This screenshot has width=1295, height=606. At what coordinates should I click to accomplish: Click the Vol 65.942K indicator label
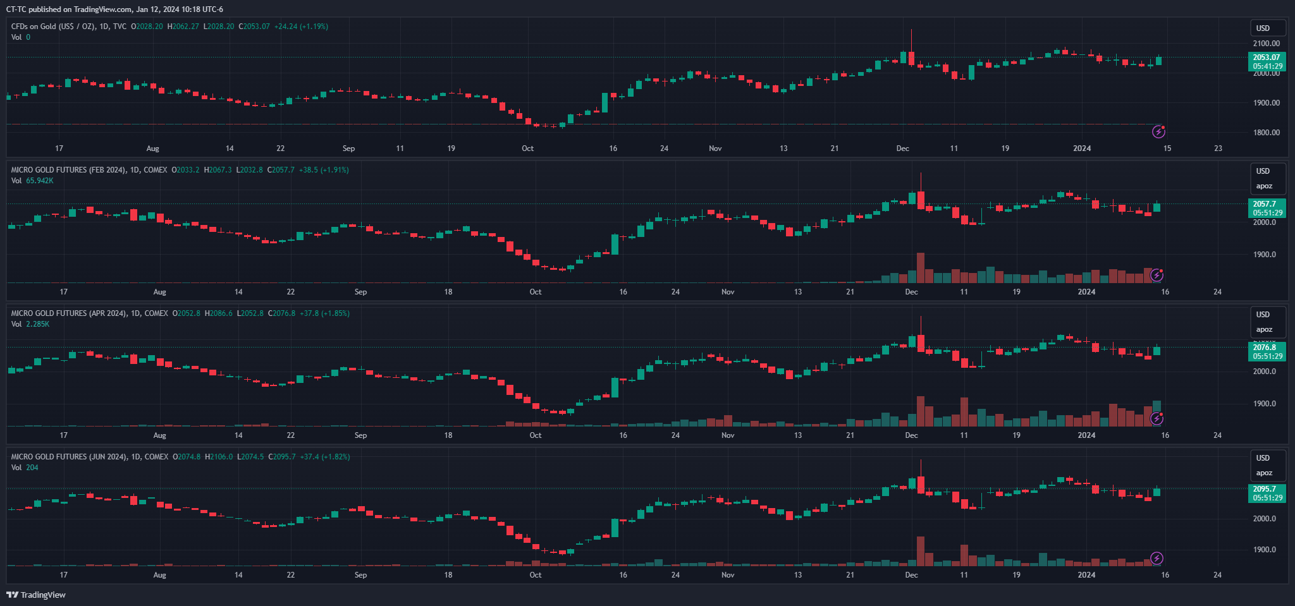[x=32, y=181]
